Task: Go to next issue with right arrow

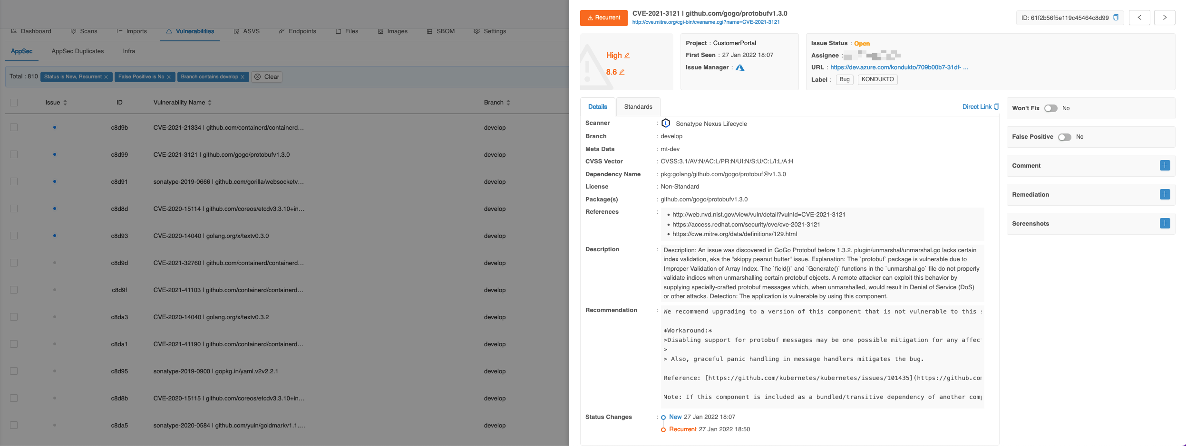Action: point(1165,18)
